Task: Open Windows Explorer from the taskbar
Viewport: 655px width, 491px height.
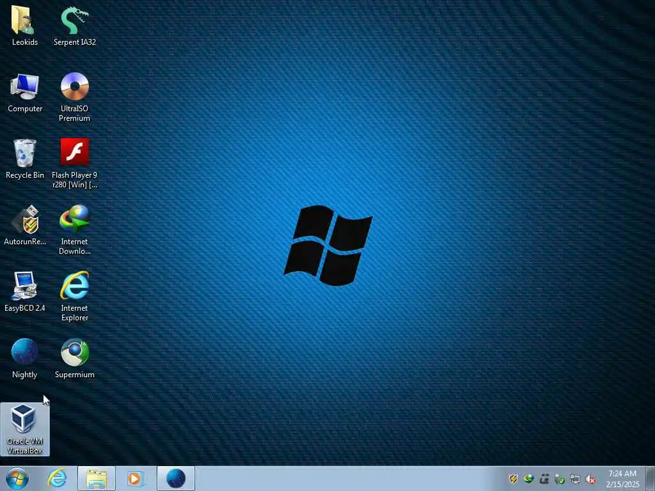Action: pos(97,479)
